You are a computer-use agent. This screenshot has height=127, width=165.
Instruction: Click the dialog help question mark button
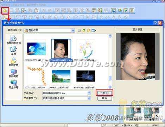pos(156,23)
